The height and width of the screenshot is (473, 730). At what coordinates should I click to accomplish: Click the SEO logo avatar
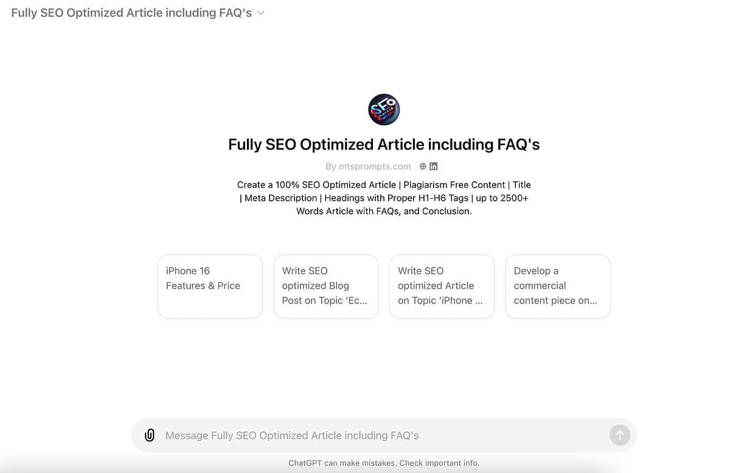pyautogui.click(x=384, y=110)
